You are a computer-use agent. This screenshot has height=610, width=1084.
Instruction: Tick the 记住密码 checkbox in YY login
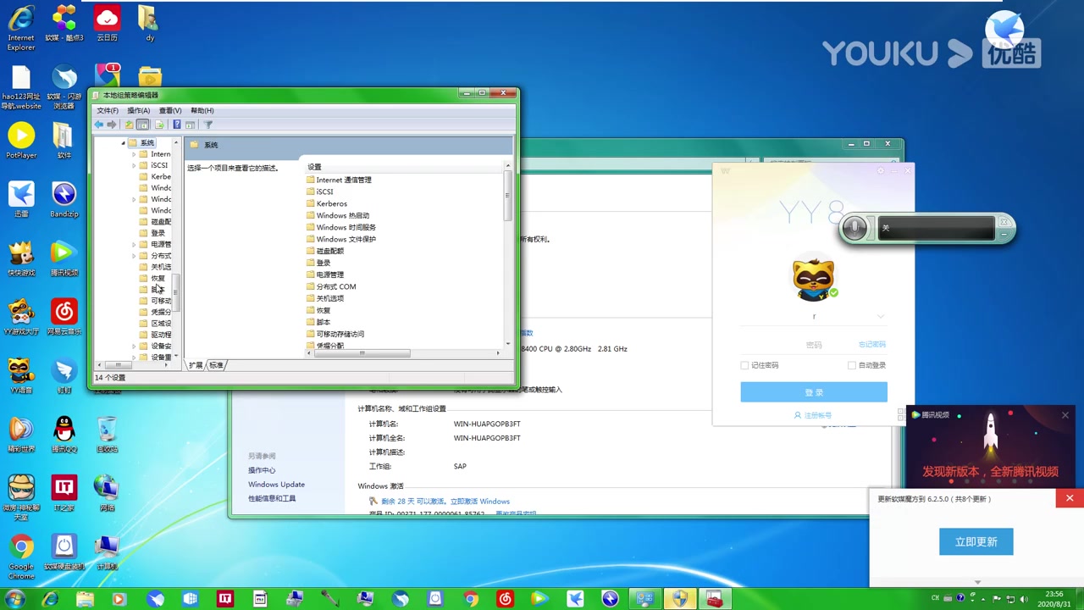(745, 365)
